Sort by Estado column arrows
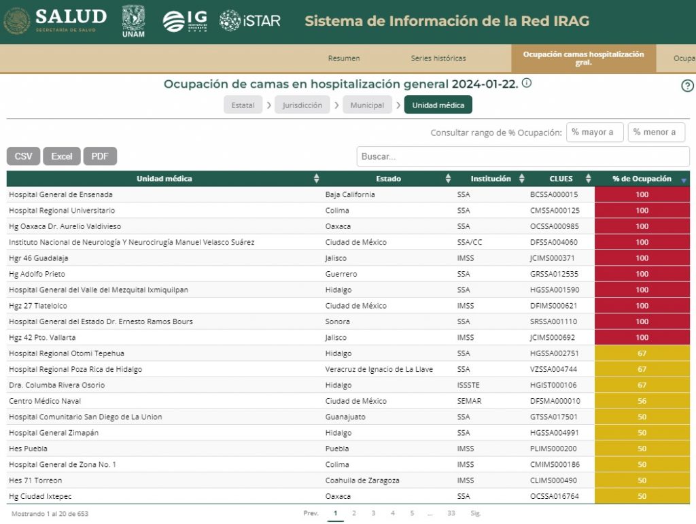This screenshot has width=696, height=524. [448, 179]
